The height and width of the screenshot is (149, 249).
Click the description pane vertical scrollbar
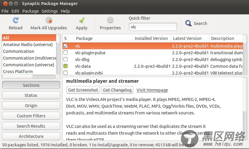click(245, 109)
